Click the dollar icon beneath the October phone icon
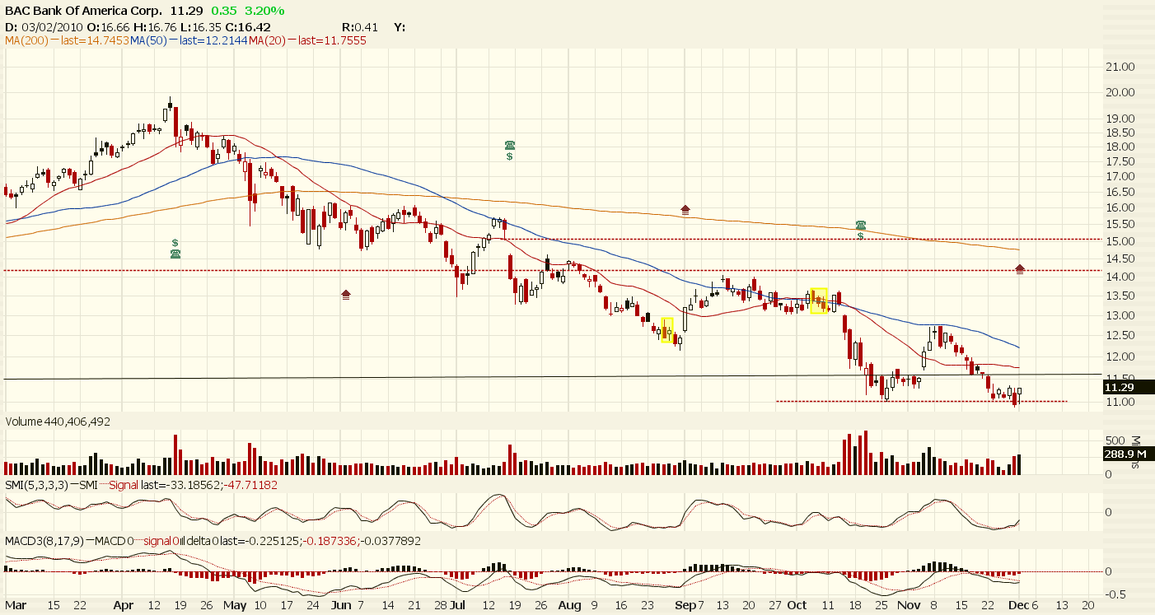The image size is (1155, 615). click(x=861, y=235)
